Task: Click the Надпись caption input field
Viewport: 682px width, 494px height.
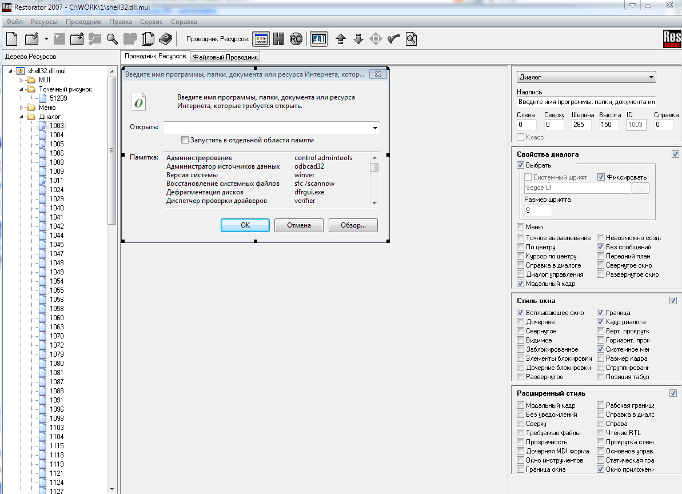Action: (587, 102)
